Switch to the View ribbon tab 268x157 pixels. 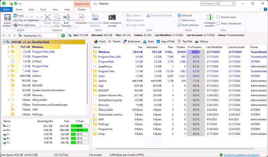[x=55, y=10]
